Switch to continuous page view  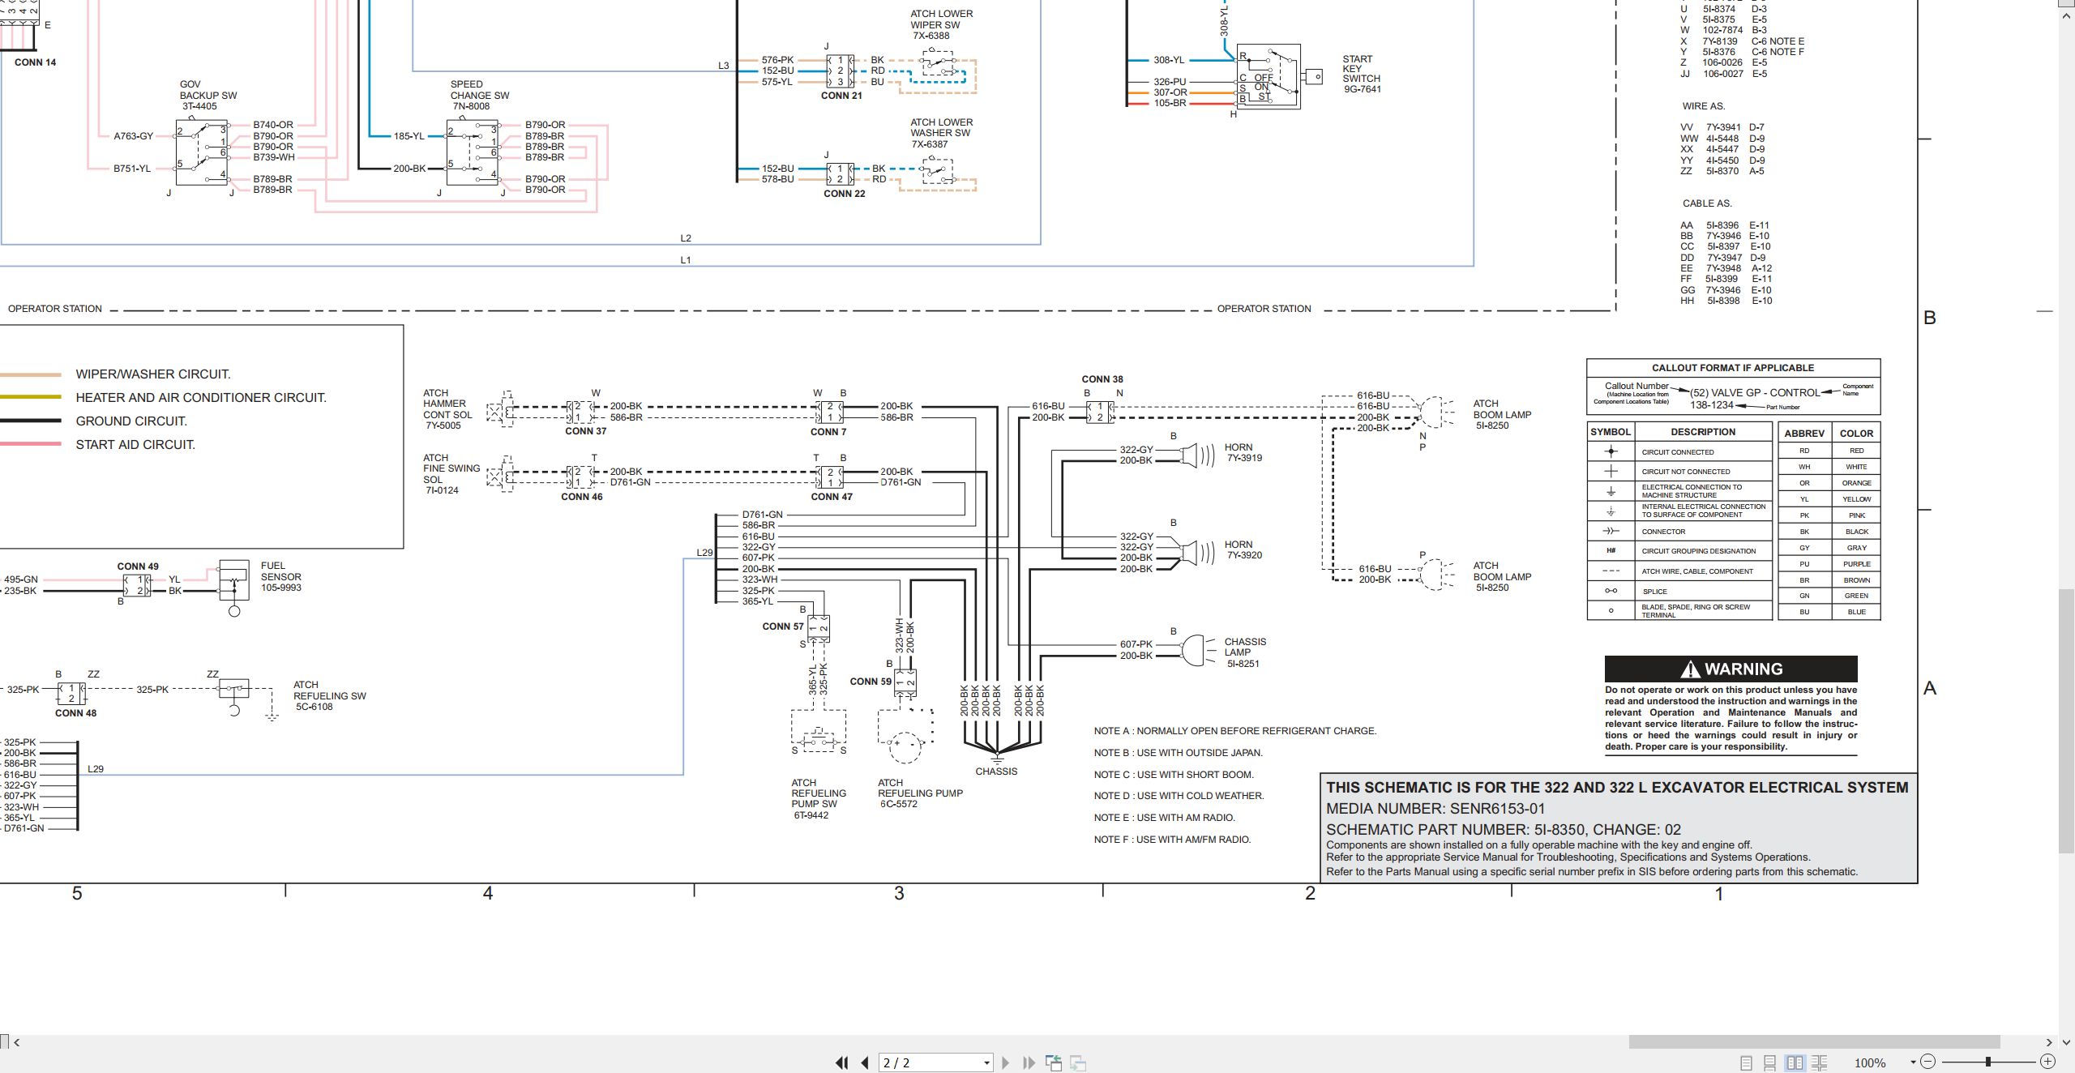pos(1770,1062)
